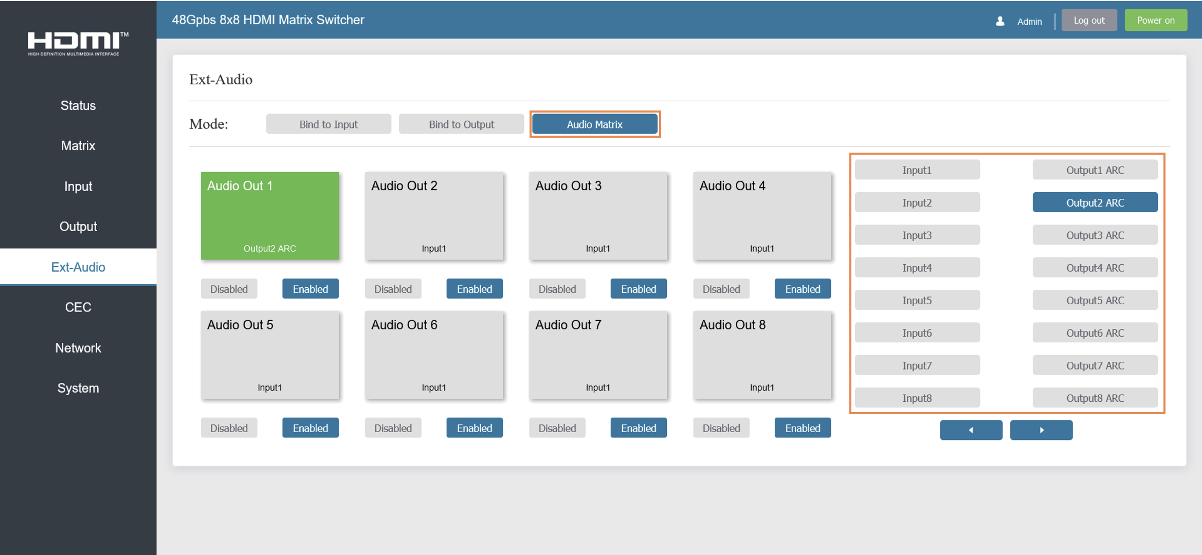The width and height of the screenshot is (1202, 555).
Task: Select Output5 ARC source
Action: pyautogui.click(x=1095, y=300)
